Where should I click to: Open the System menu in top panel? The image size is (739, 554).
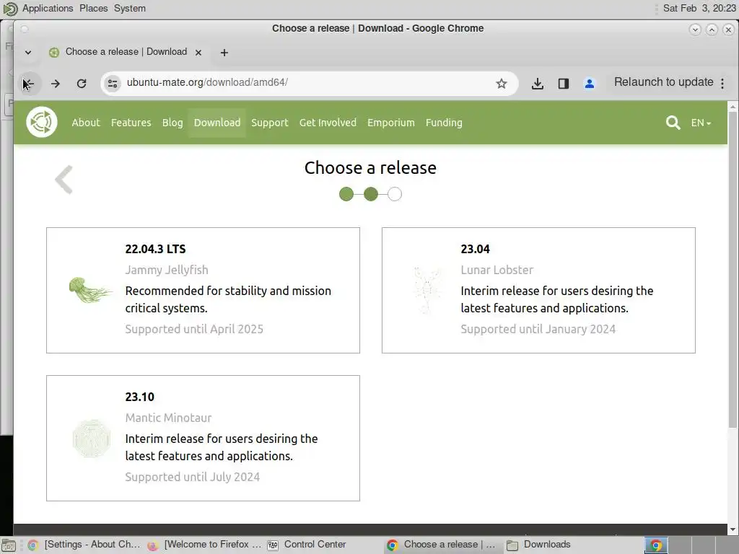pyautogui.click(x=130, y=9)
